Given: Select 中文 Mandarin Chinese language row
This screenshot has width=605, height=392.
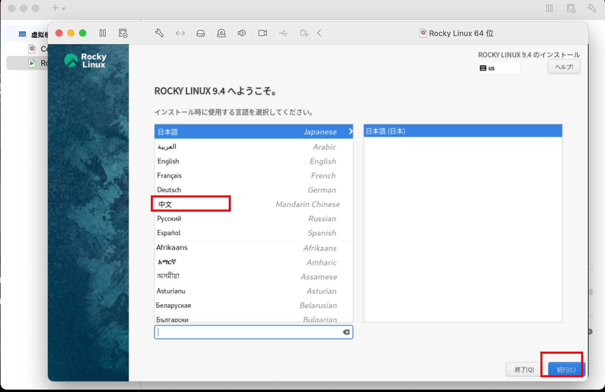Looking at the screenshot, I should 254,204.
